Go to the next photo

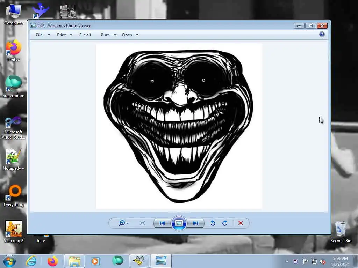click(x=196, y=223)
